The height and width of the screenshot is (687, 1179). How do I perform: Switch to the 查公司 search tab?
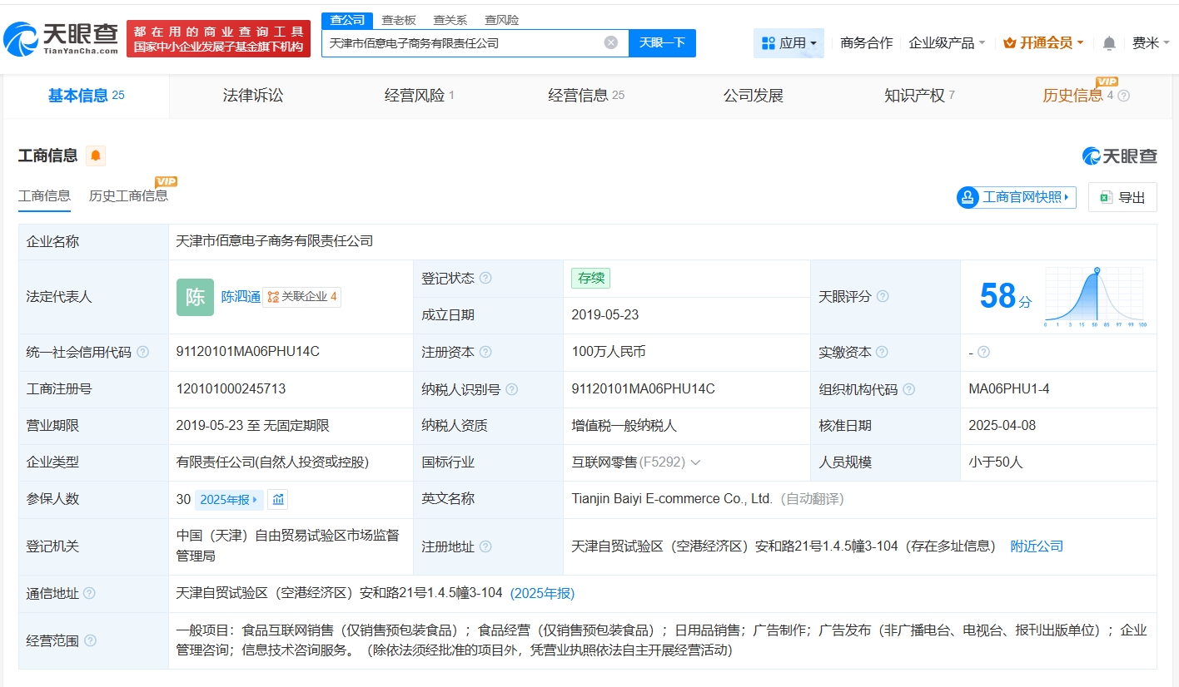pyautogui.click(x=347, y=20)
